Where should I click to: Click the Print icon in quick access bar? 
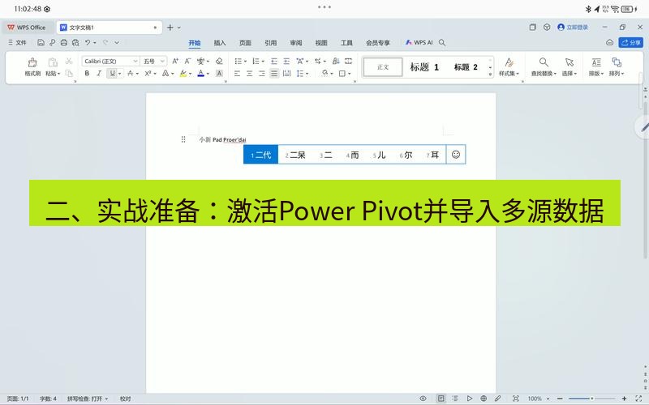coord(64,42)
